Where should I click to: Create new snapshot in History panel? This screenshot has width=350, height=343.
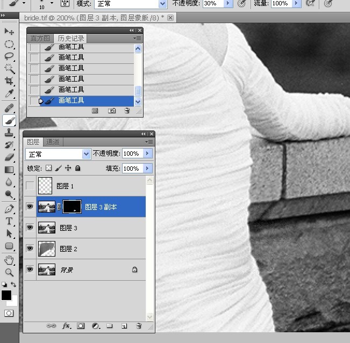pos(112,111)
